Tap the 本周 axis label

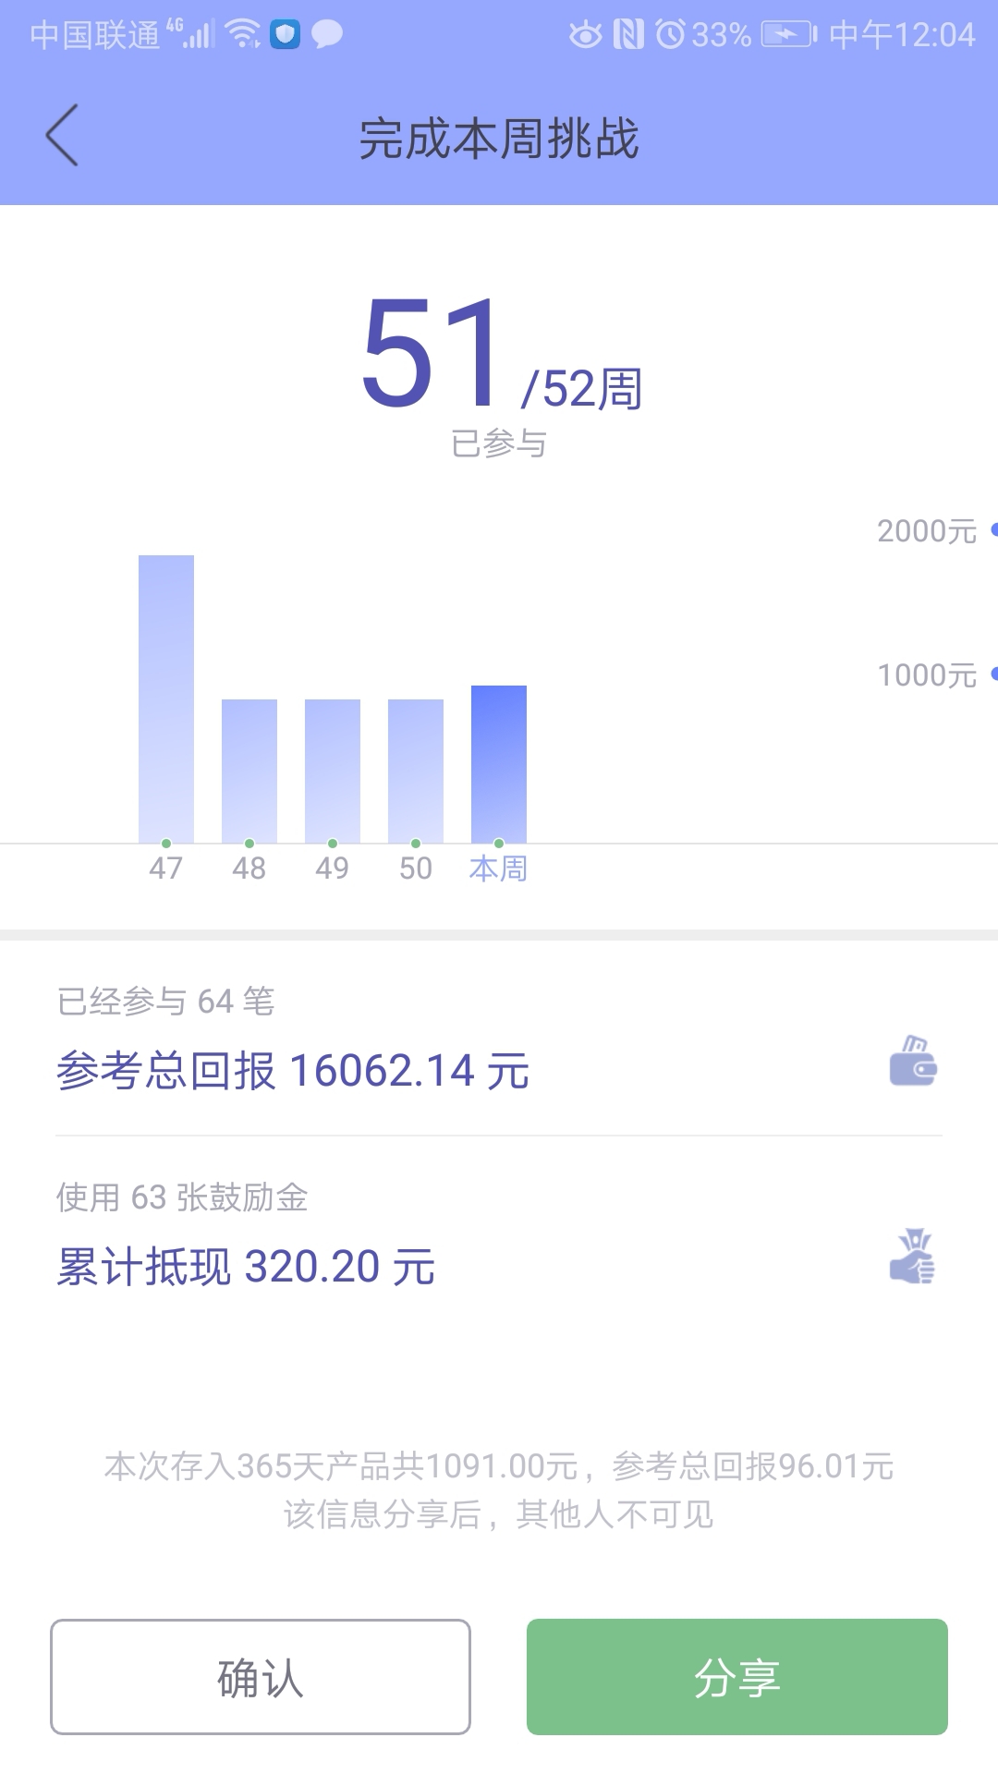point(499,869)
